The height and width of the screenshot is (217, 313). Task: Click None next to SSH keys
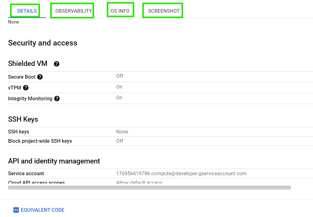click(122, 132)
